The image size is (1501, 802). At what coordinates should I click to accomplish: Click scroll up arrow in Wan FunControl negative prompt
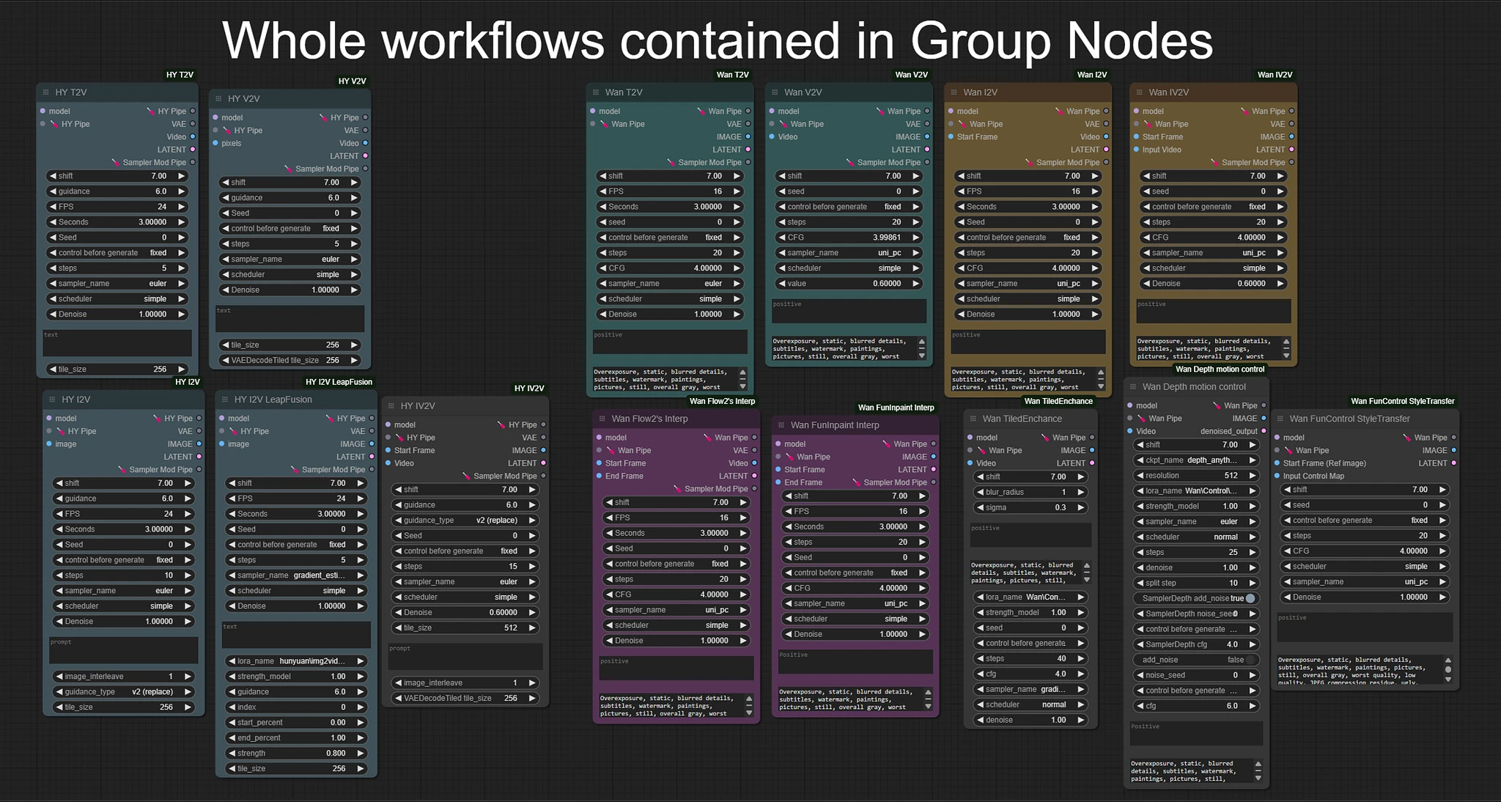point(1448,660)
